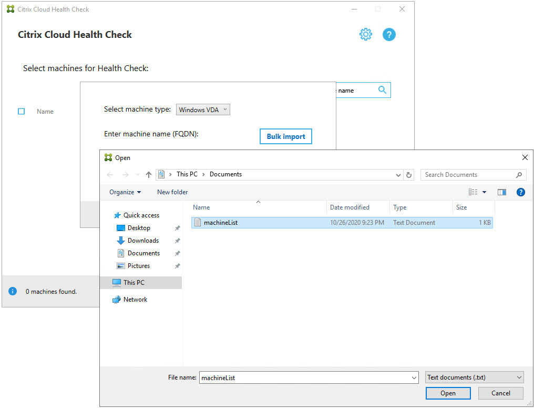Click Documents in the address path
Viewport: 534px width, 408px height.
pos(226,174)
